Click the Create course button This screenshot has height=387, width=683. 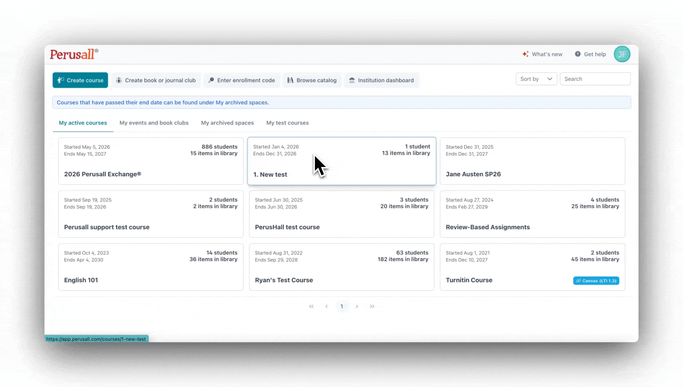coord(80,80)
